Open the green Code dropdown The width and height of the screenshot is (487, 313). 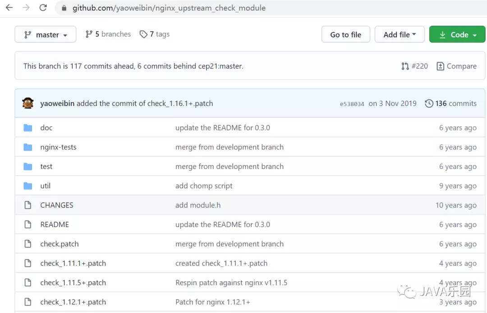point(457,35)
